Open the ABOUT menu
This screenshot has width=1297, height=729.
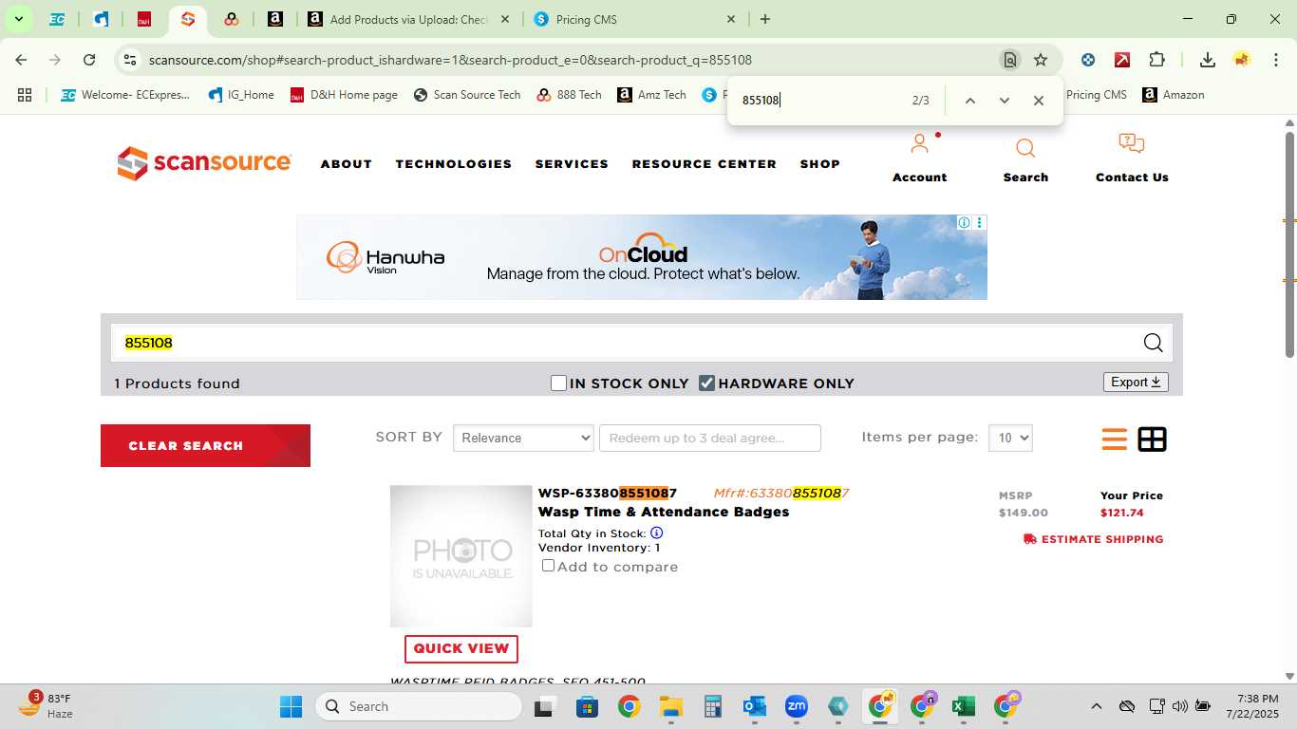[x=347, y=164]
